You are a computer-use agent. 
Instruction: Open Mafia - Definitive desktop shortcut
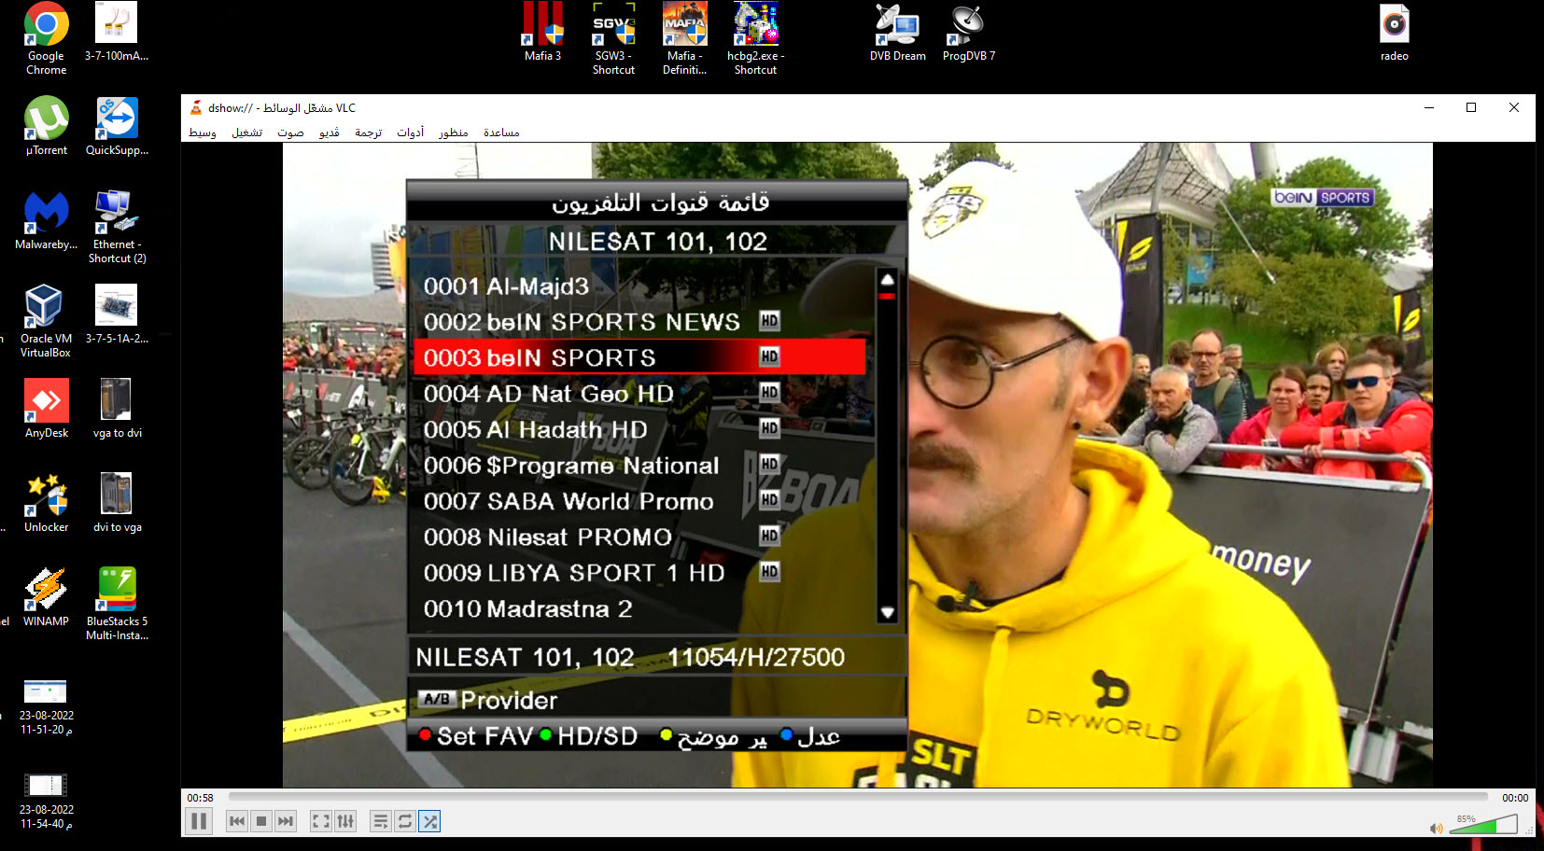(x=684, y=38)
